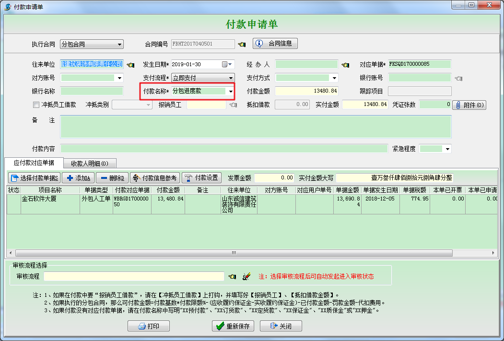504x341 pixels.
Task: Expand the 对方账号 dropdown
Action: [x=119, y=78]
